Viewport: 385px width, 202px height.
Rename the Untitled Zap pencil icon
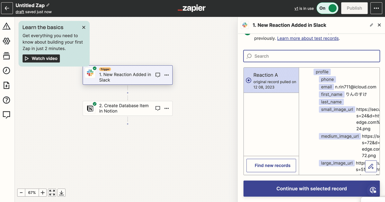(48, 5)
